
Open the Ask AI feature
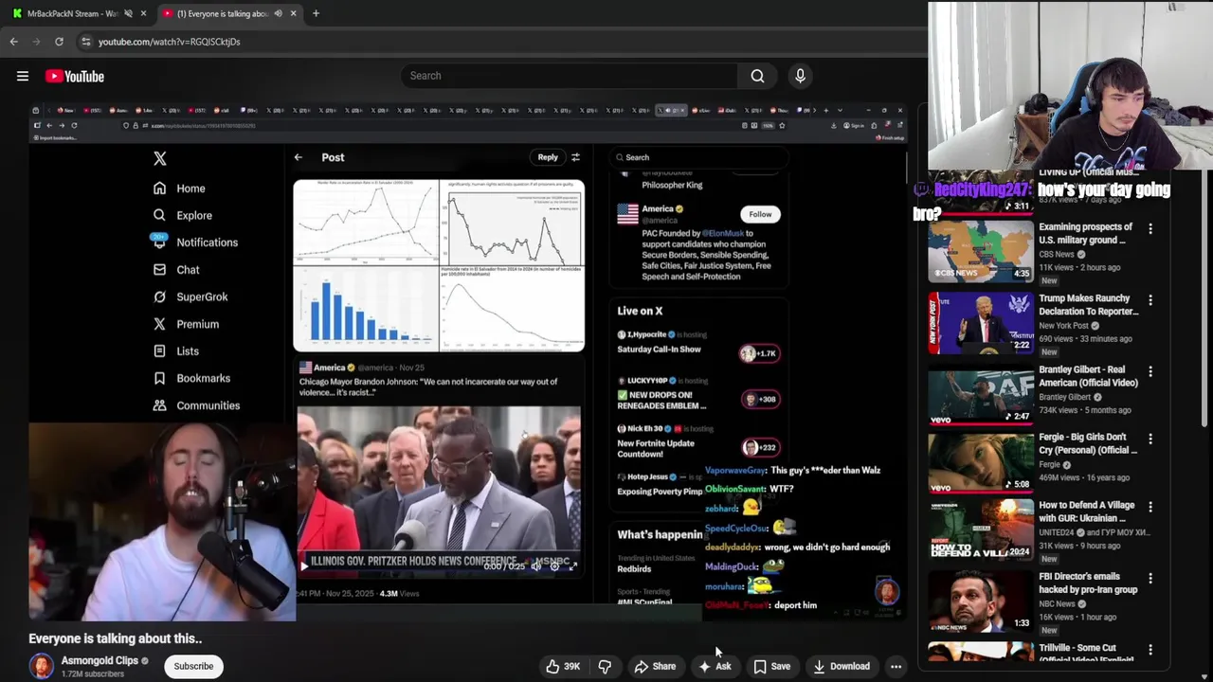[715, 667]
